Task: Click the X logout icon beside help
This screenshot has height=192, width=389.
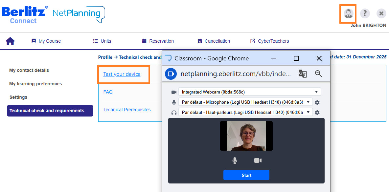Action: coord(381,13)
